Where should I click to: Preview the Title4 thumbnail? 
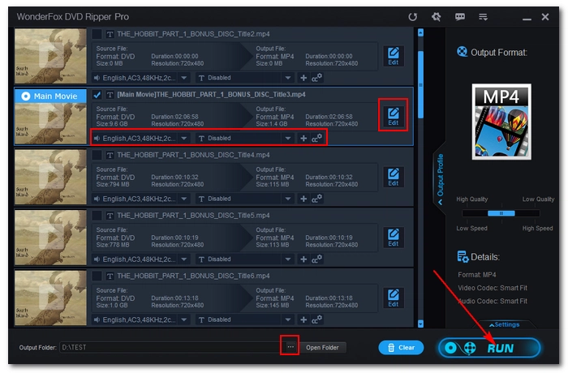tap(50, 177)
